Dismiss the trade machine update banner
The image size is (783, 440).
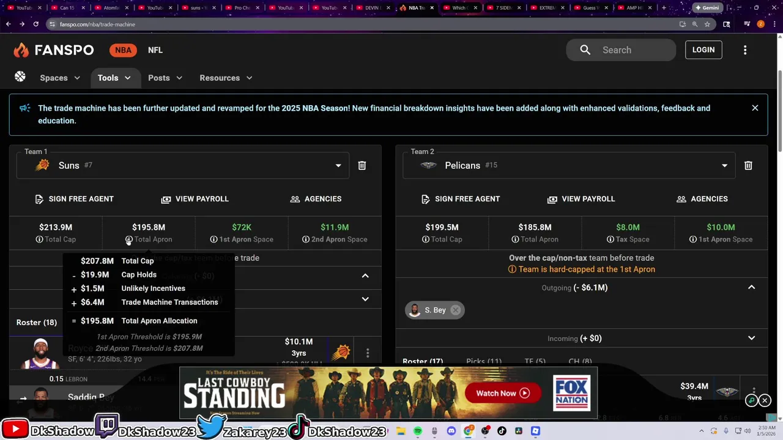tap(755, 108)
